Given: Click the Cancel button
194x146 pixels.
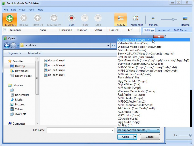Looking at the screenshot, I should (150, 137).
